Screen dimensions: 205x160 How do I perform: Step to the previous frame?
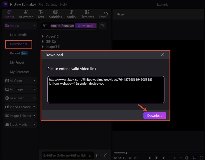coord(150,158)
